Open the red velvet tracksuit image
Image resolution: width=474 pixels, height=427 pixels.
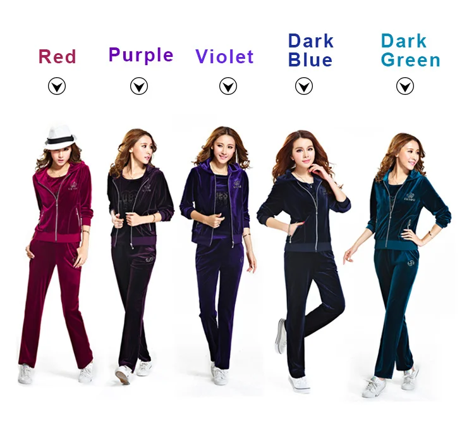tap(56, 254)
